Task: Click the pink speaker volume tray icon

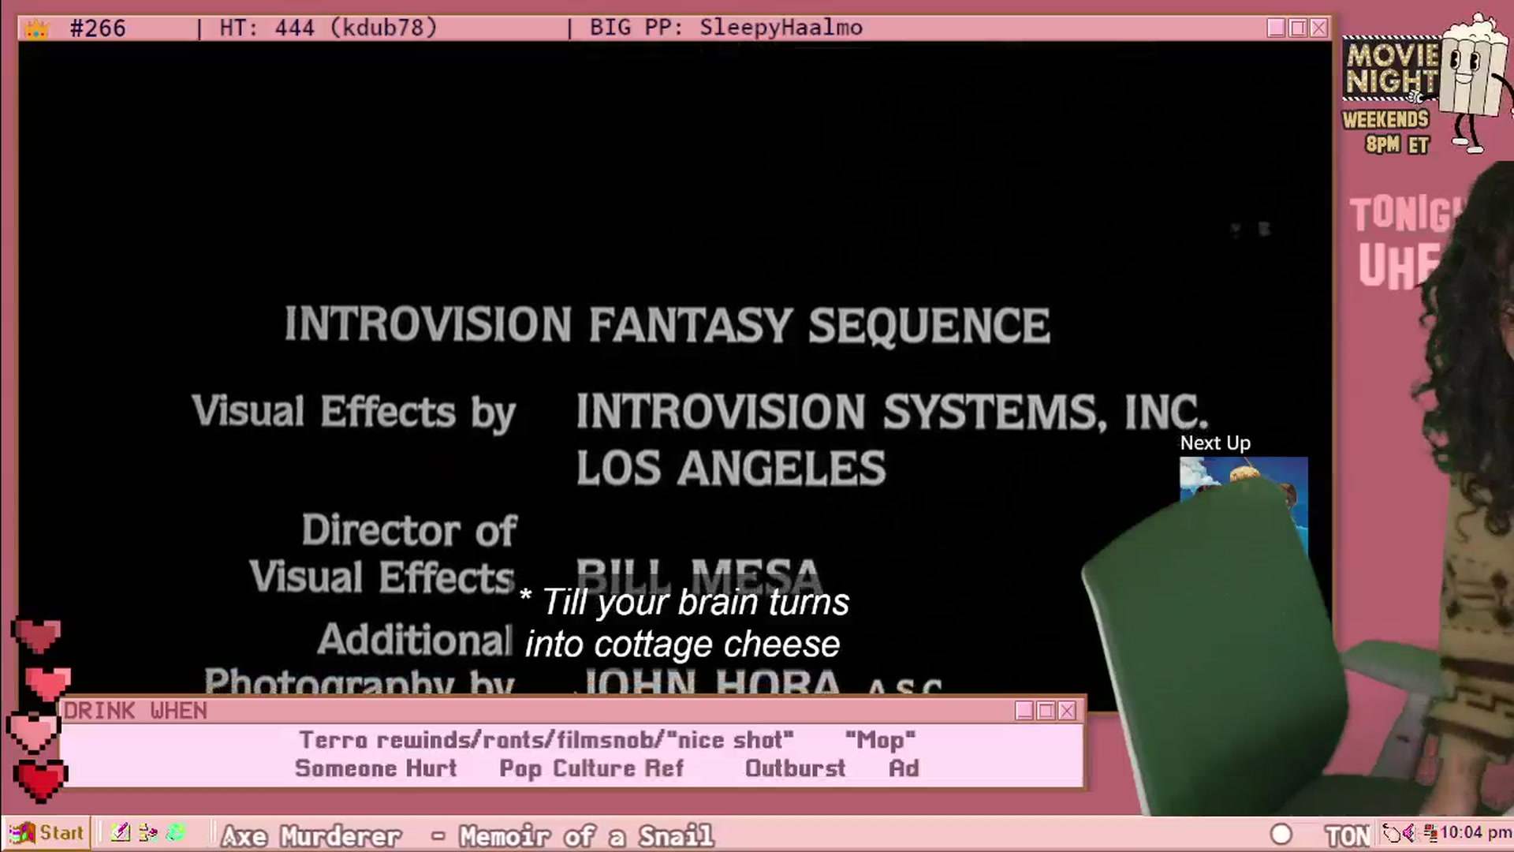Action: coord(1409,833)
